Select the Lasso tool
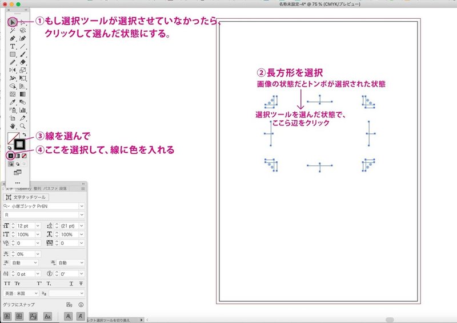The height and width of the screenshot is (323, 457). pyautogui.click(x=23, y=30)
